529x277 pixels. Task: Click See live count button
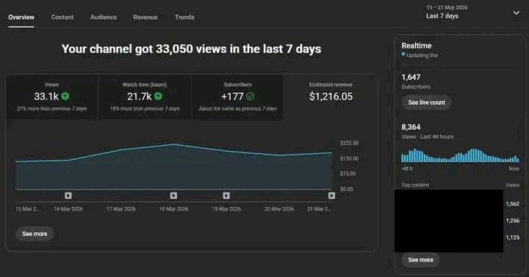coord(426,103)
